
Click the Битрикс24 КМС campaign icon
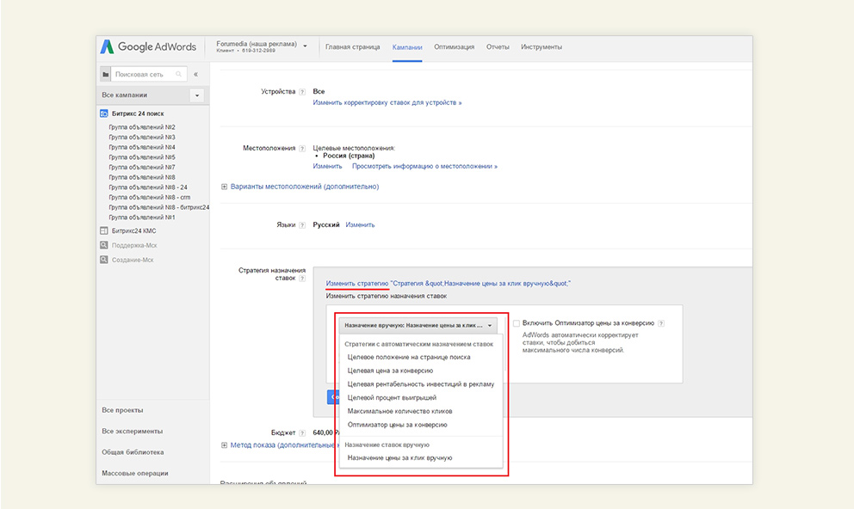pos(104,230)
